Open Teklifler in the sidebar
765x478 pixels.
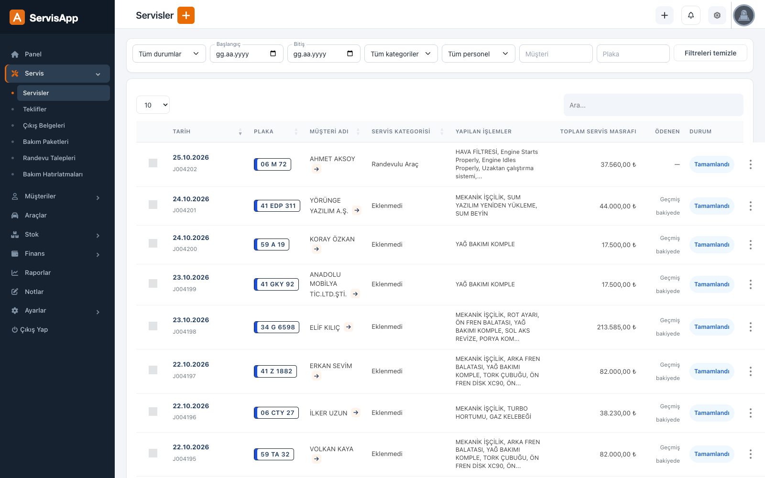[35, 109]
